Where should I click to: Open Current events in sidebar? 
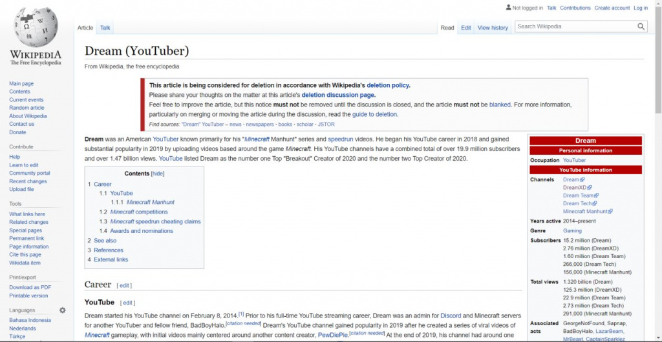pos(26,100)
